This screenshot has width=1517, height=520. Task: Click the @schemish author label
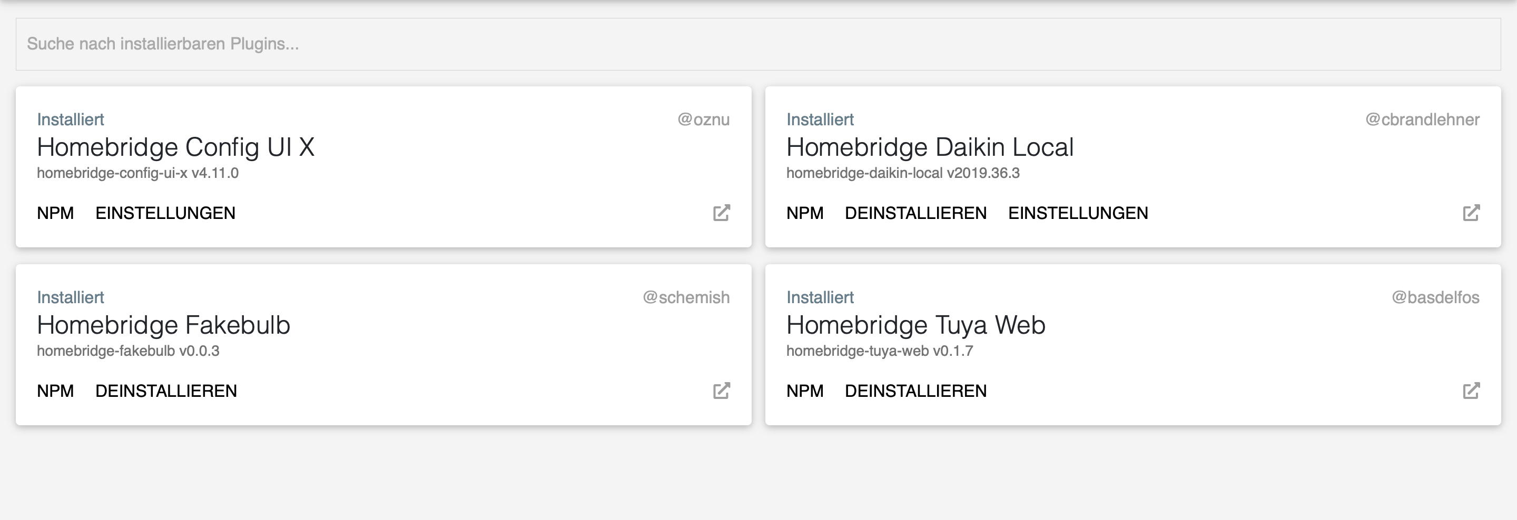686,298
